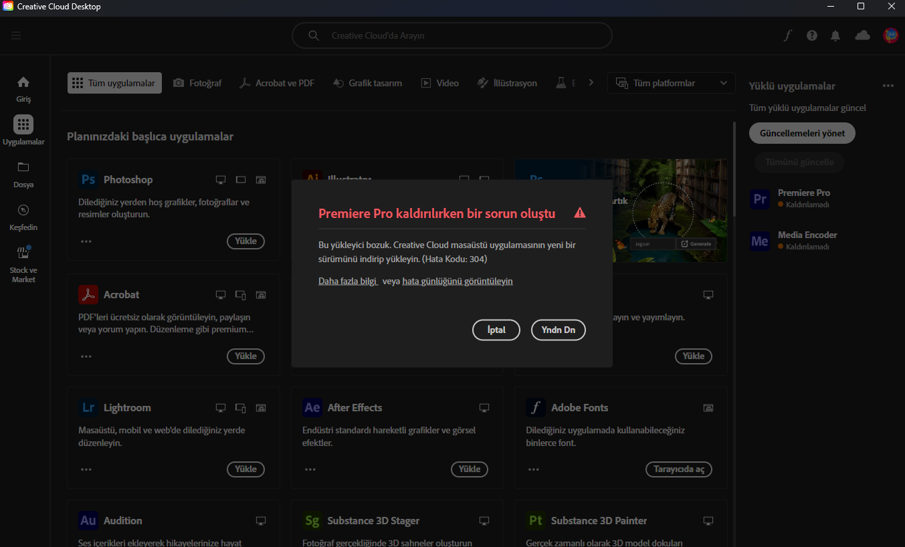Open the three-dot menu on the After Effects card

(310, 469)
